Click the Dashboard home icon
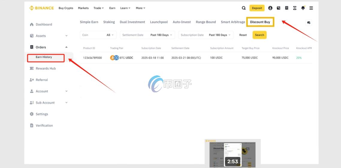The height and width of the screenshot is (168, 341). coord(32,24)
